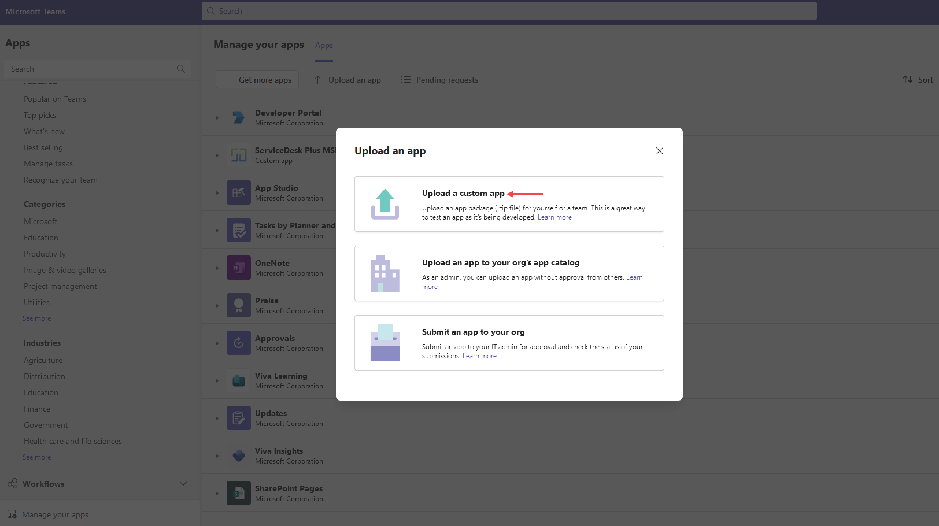Click the Viva Learning app icon
The width and height of the screenshot is (939, 526).
pyautogui.click(x=238, y=380)
